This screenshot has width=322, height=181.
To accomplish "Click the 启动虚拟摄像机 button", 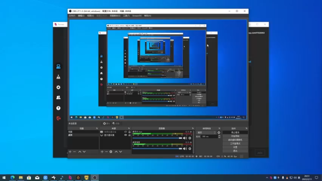I will tap(235, 140).
